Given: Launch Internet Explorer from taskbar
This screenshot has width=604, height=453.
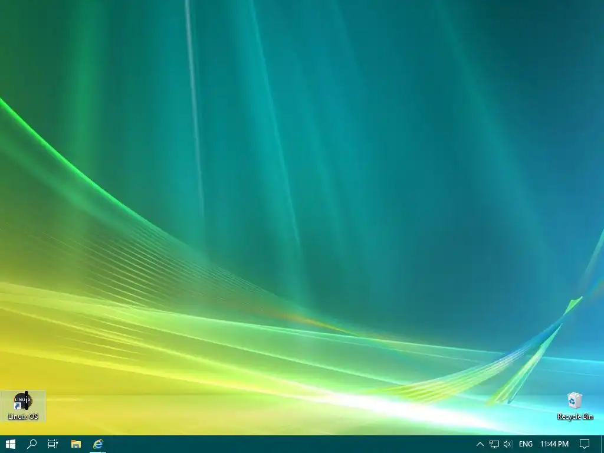Looking at the screenshot, I should 98,444.
